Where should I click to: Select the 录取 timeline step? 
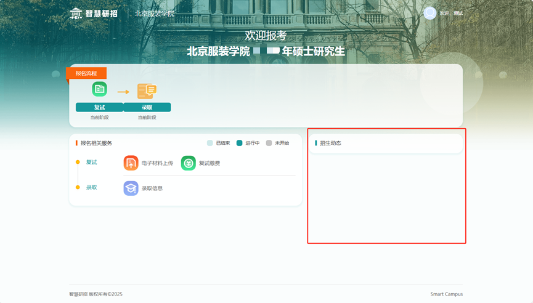point(91,187)
